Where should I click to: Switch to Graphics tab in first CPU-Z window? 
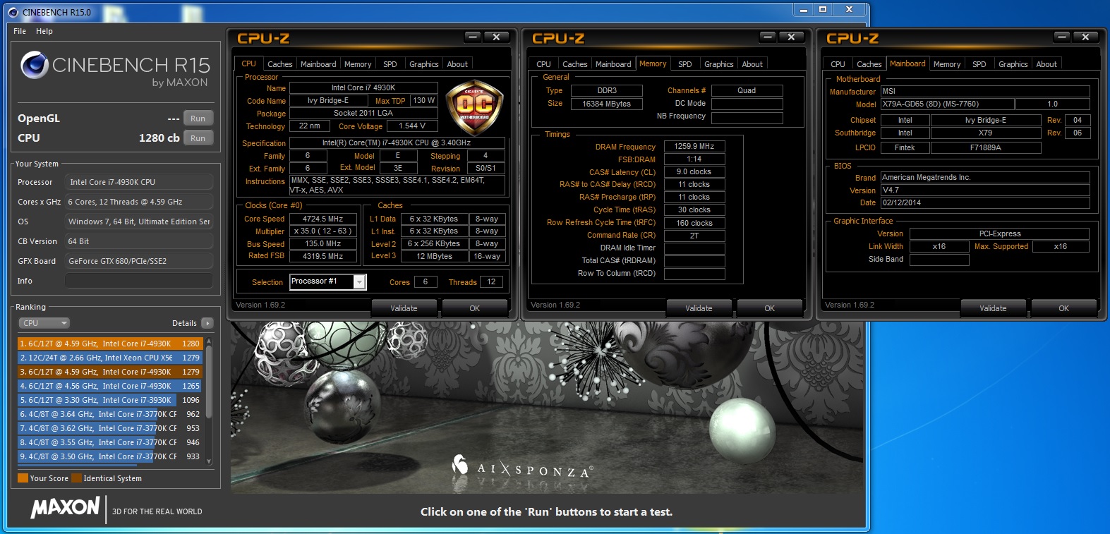click(x=424, y=64)
